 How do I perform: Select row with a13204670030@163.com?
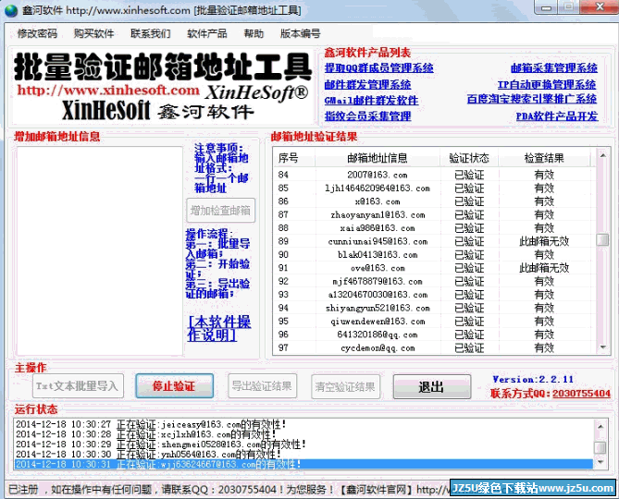(434, 295)
